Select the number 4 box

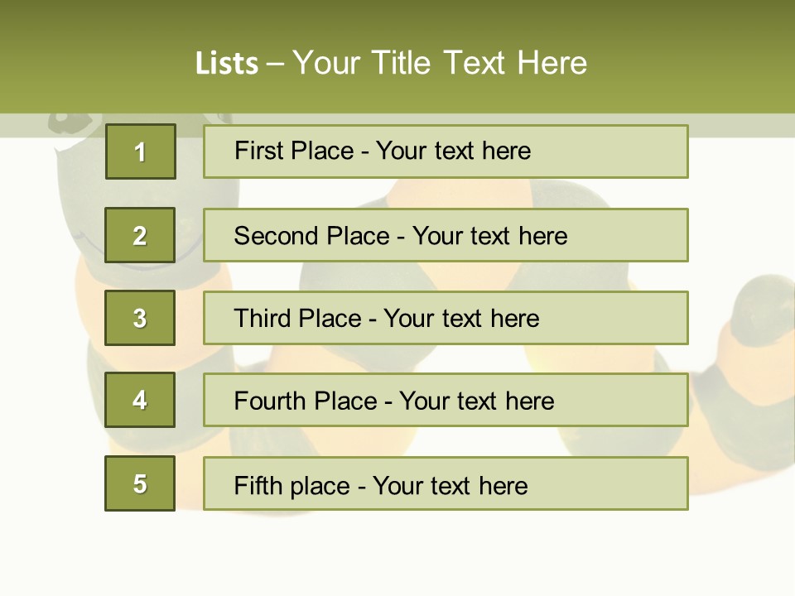click(x=140, y=400)
